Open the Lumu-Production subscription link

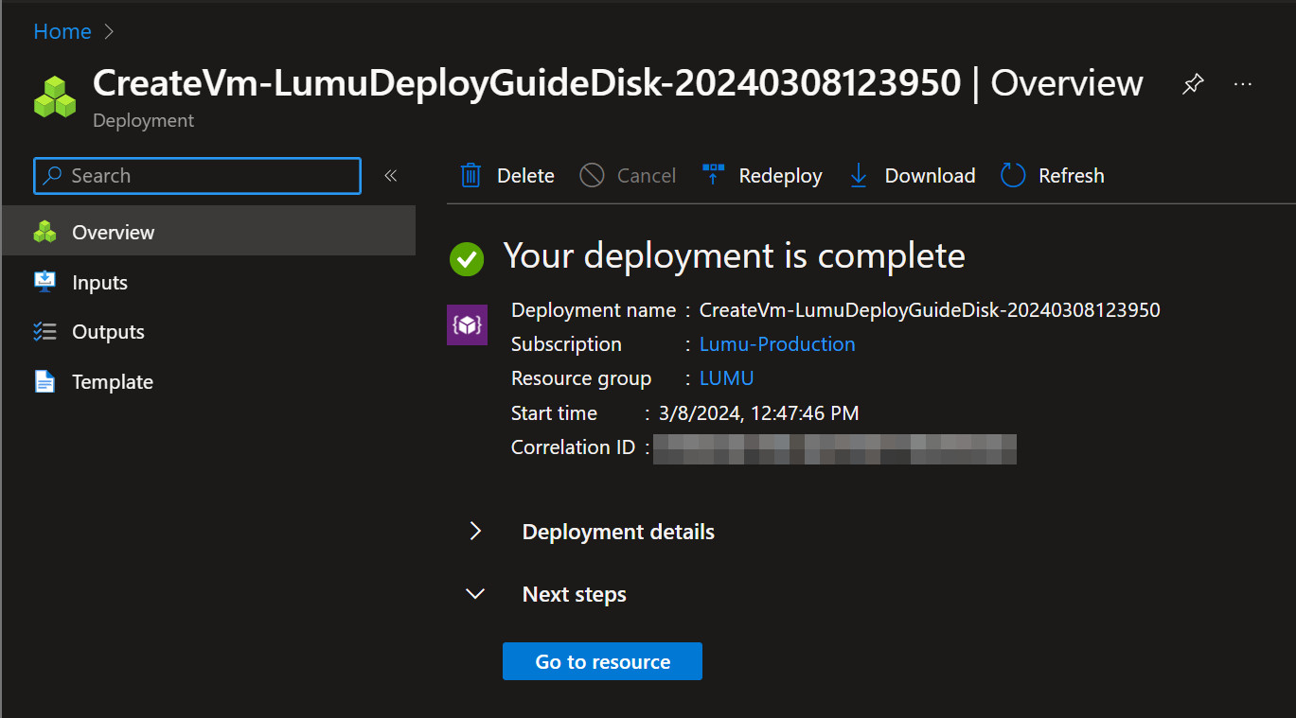[x=776, y=344]
